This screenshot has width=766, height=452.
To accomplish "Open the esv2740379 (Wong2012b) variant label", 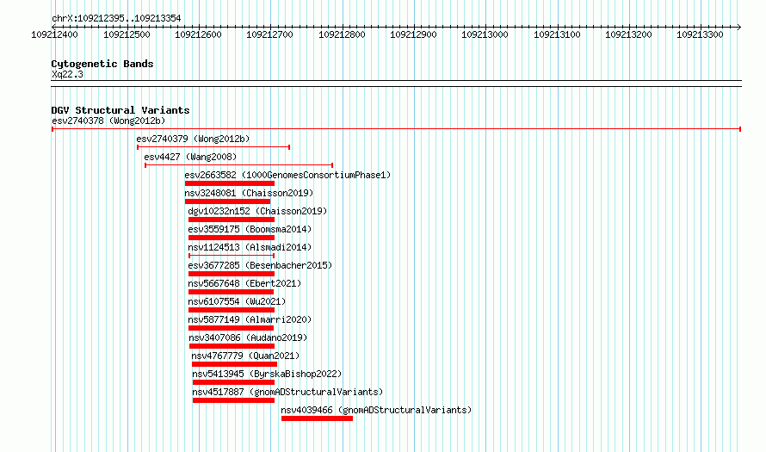I will point(193,139).
